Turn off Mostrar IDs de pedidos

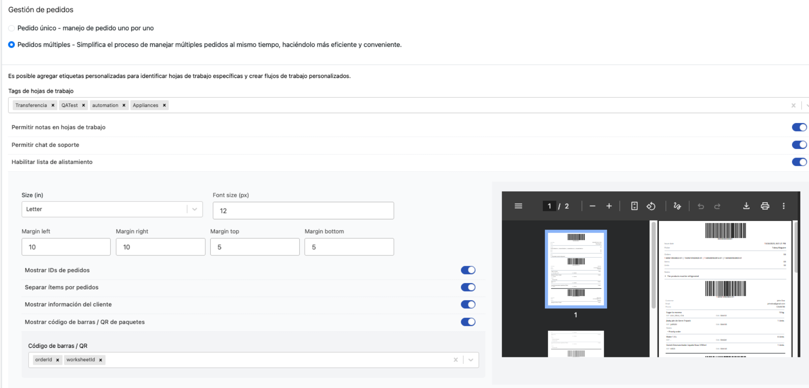click(468, 270)
